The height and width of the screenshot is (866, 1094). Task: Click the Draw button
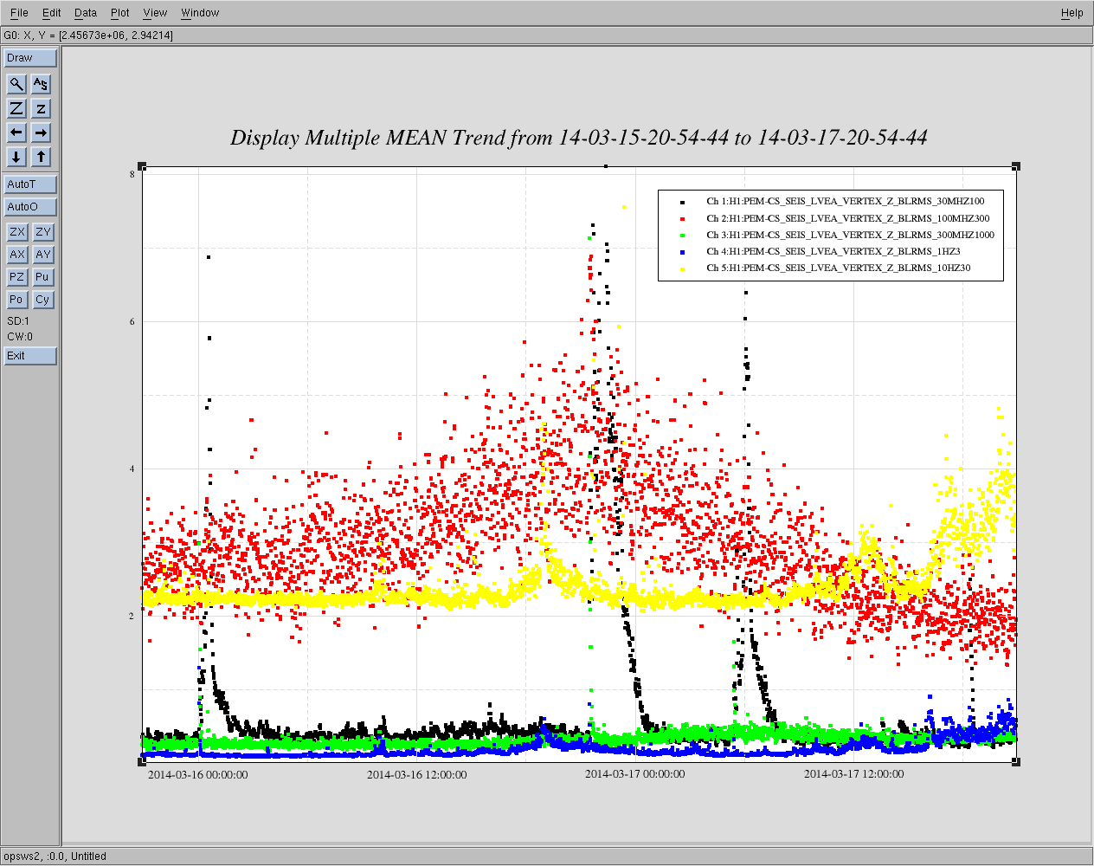(x=30, y=58)
